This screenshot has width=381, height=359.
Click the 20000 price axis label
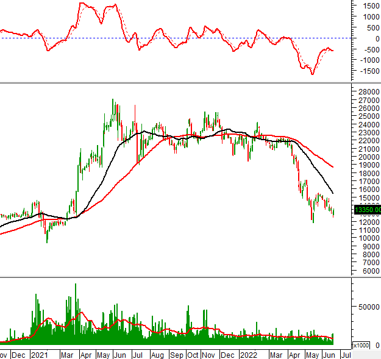pos(367,157)
